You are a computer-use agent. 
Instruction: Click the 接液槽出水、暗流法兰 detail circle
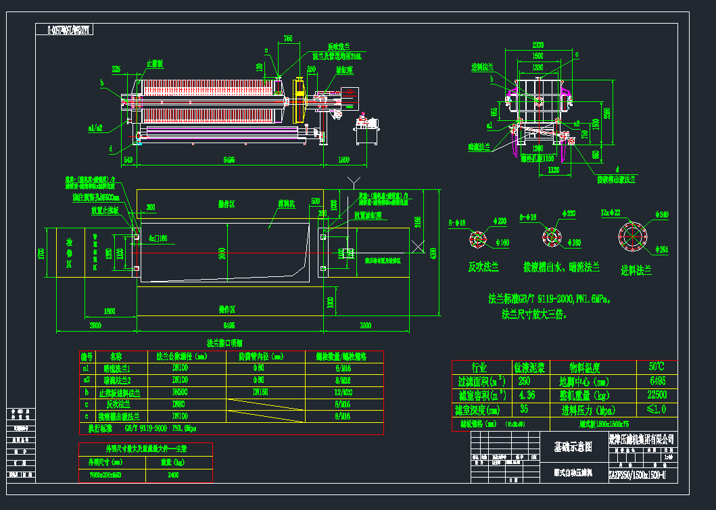pyautogui.click(x=552, y=236)
